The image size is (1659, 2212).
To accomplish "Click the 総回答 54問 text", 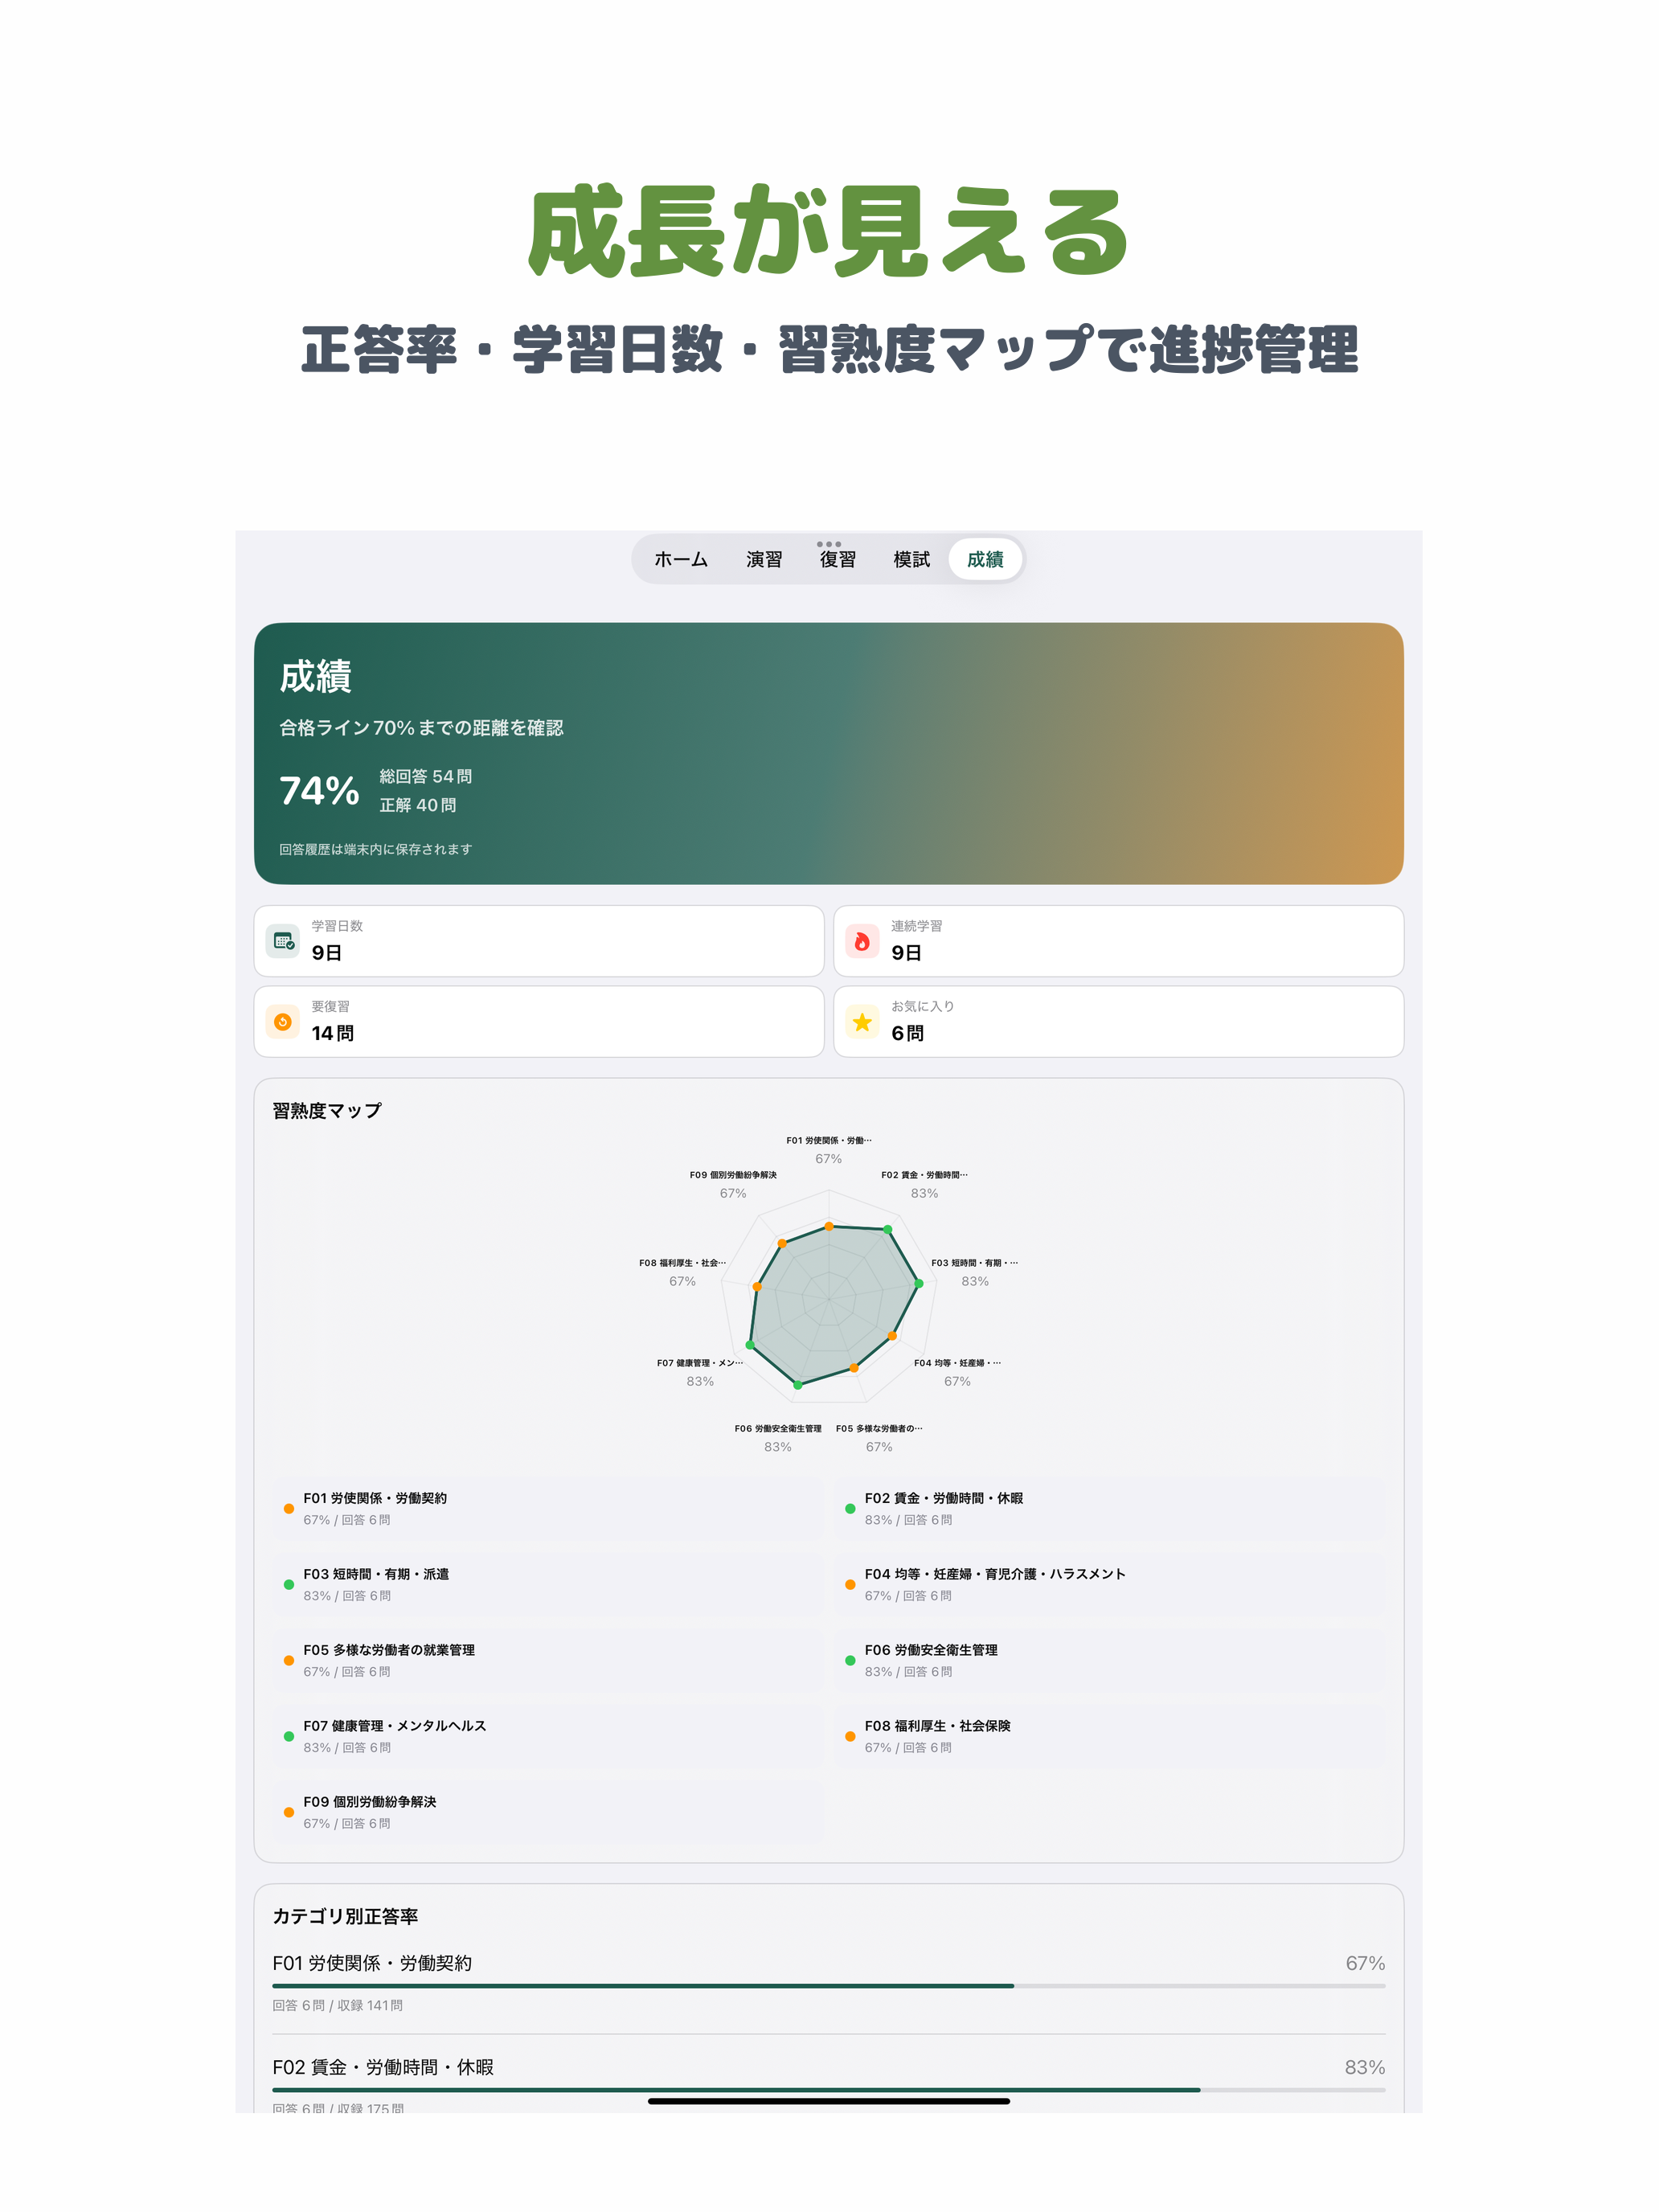I will coord(425,776).
